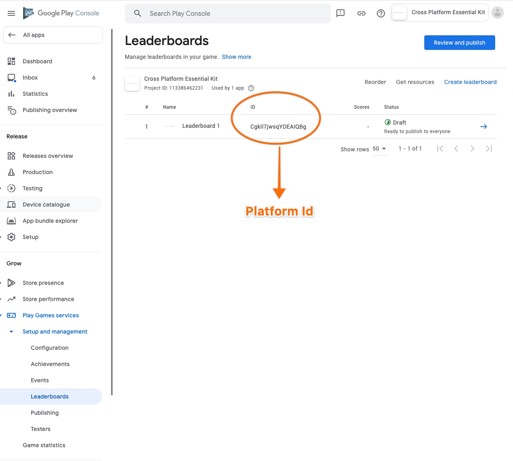The height and width of the screenshot is (461, 513).
Task: Click the Statistics bar chart icon
Action: coord(11,94)
